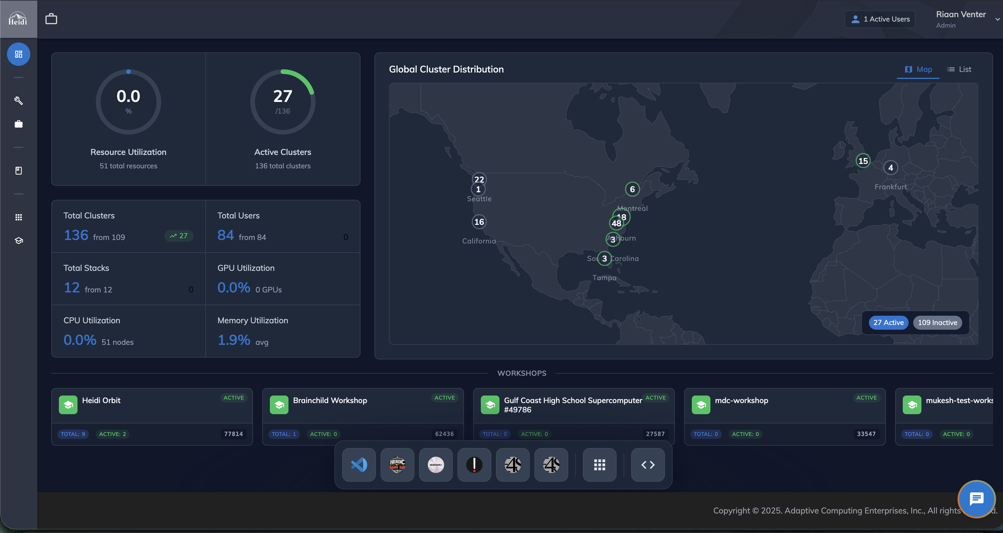Open the Heidi Orbit workshop card
Viewport: 1003px width, 533px height.
click(152, 416)
